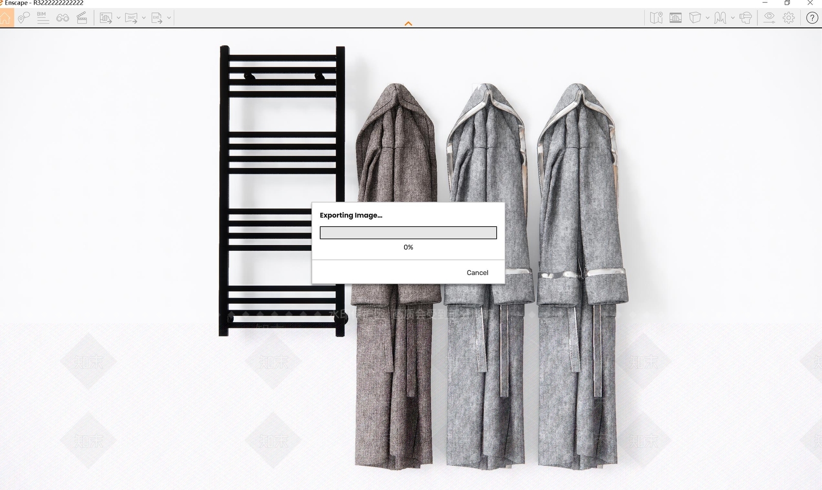The width and height of the screenshot is (822, 490).
Task: Open the video editor clapperboard icon
Action: 82,18
